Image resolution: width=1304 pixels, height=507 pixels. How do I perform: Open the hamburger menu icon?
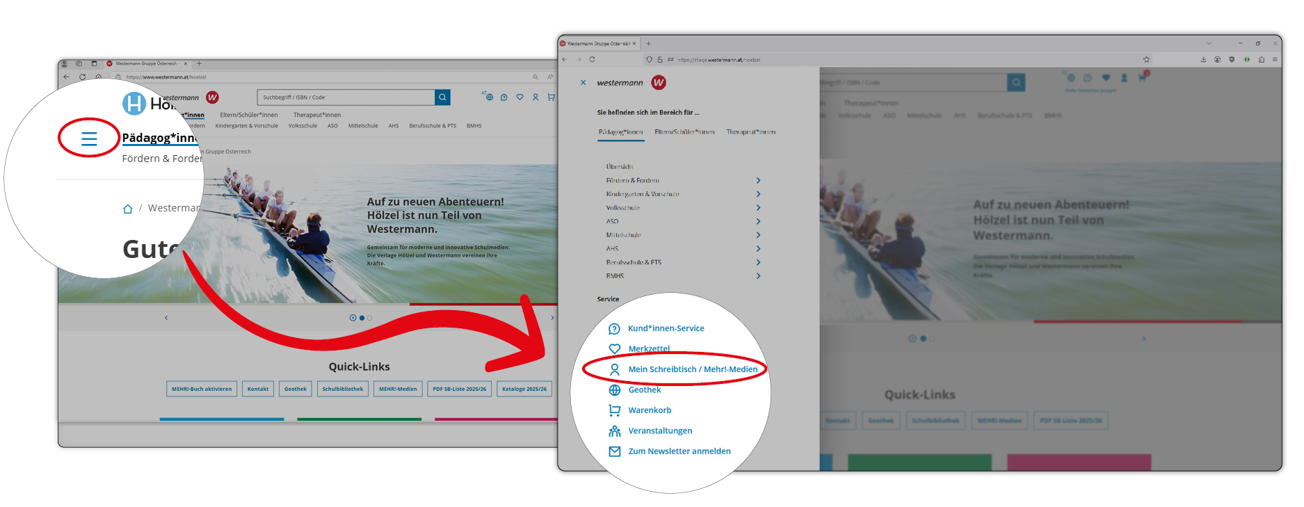[89, 138]
